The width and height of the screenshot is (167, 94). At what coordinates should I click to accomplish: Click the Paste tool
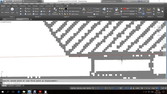(x=158, y=10)
